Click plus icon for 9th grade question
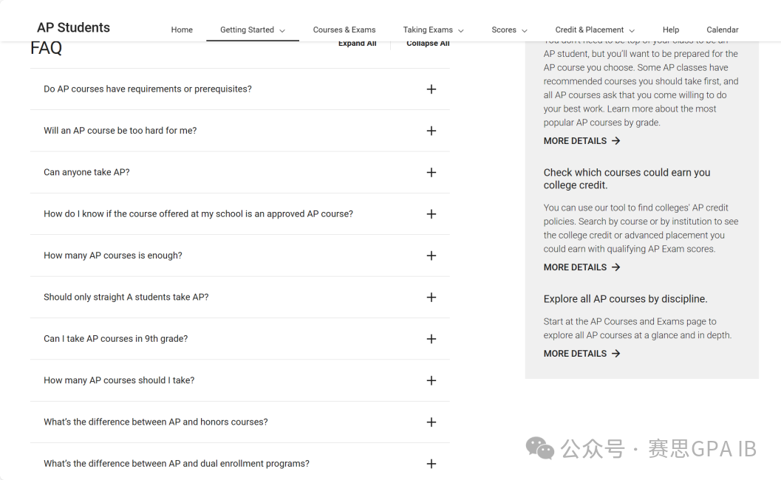Viewport: 781px width, 480px height. [432, 339]
